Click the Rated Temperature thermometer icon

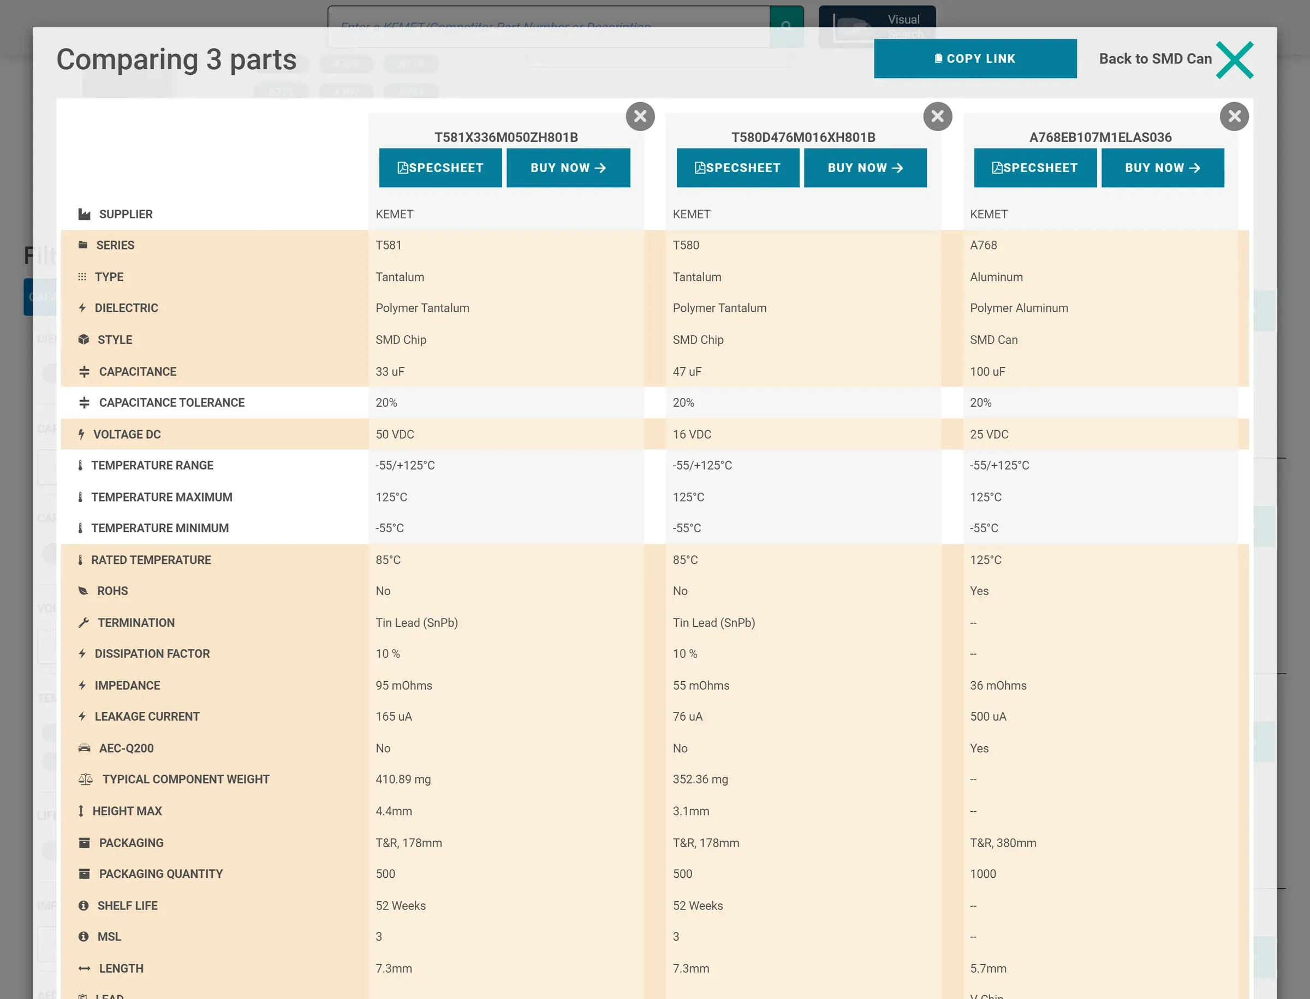click(80, 560)
